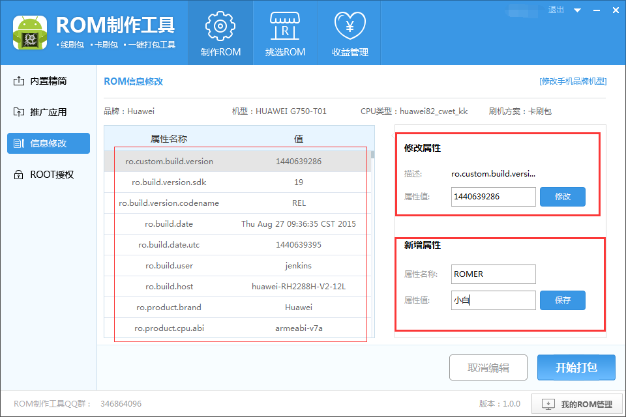Expand the user account dropdown arrow

click(576, 10)
